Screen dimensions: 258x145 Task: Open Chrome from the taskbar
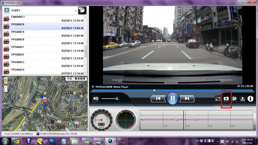coord(17,141)
